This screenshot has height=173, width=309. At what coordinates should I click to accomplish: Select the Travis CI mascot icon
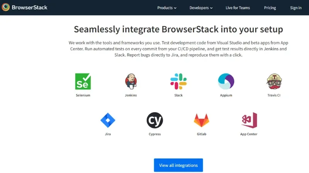click(x=274, y=82)
